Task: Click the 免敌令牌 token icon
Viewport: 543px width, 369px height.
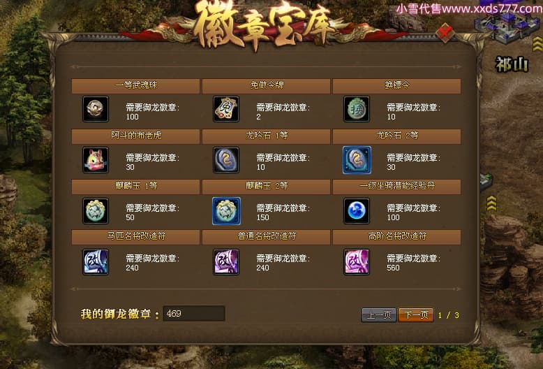Action: tap(226, 109)
